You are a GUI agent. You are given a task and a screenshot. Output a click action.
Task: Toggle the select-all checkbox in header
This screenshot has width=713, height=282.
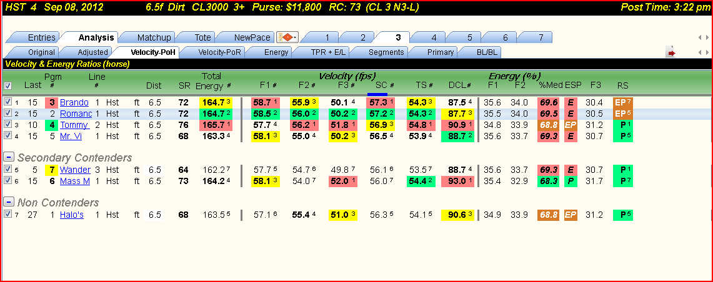(7, 85)
